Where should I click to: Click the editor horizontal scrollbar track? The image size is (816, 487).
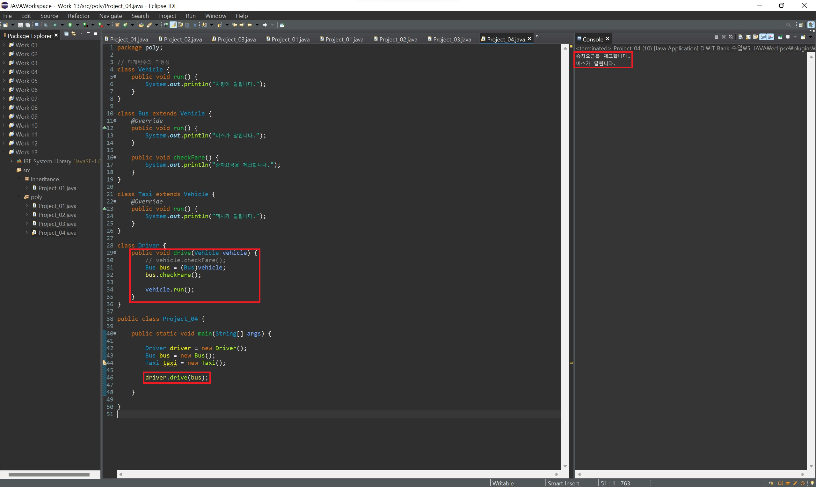(x=338, y=474)
